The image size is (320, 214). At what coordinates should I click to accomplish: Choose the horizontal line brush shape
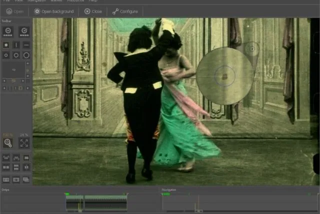(26, 45)
